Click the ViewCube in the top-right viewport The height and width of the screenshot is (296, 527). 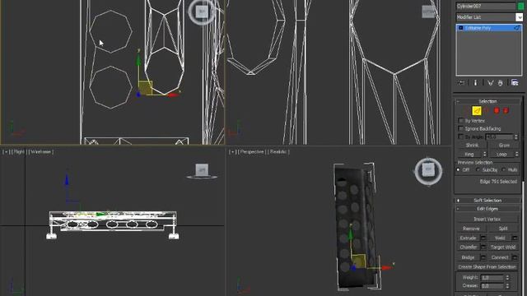point(428,12)
